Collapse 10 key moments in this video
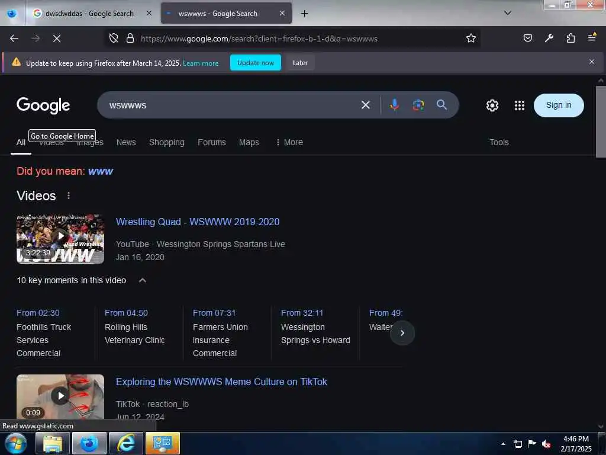 142,280
